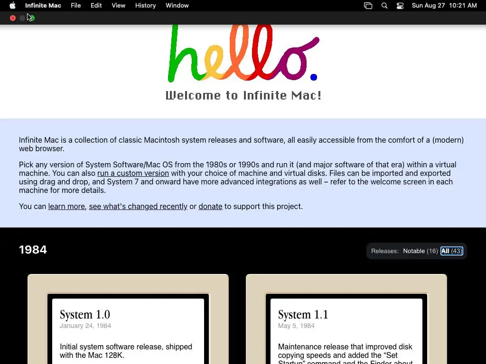The width and height of the screenshot is (486, 364).
Task: Open the File menu
Action: [75, 6]
